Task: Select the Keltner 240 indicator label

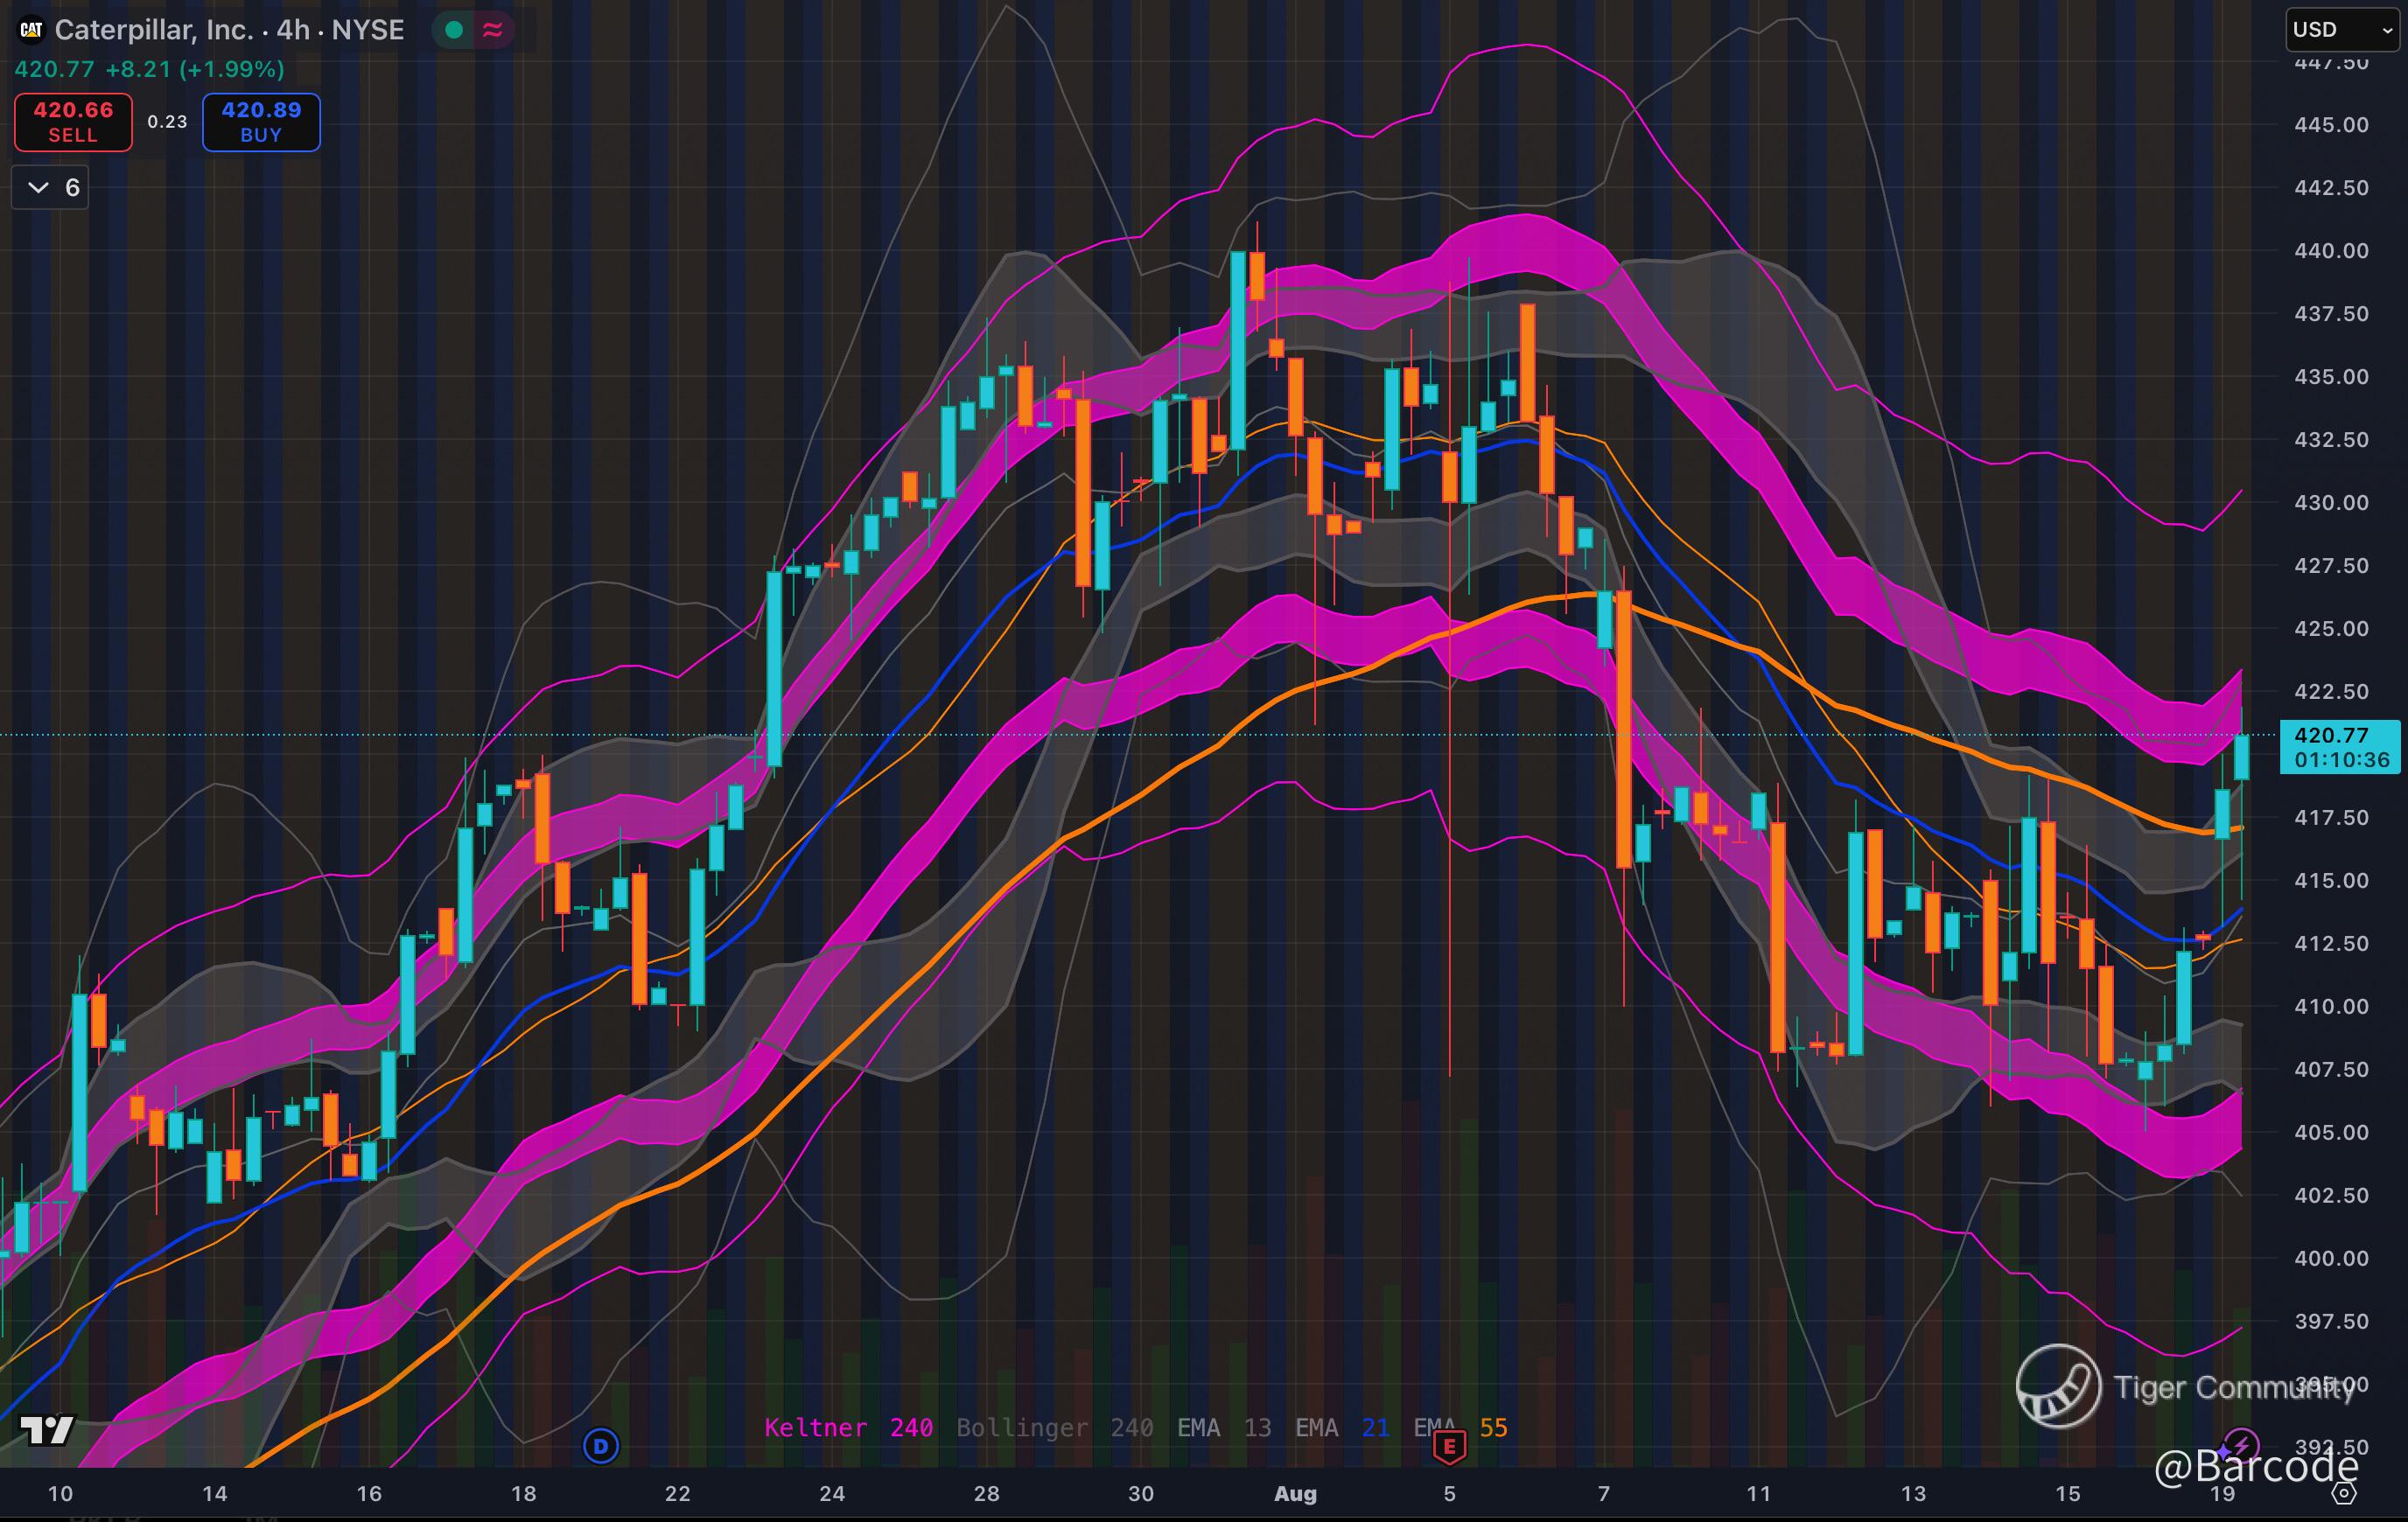Action: point(848,1427)
